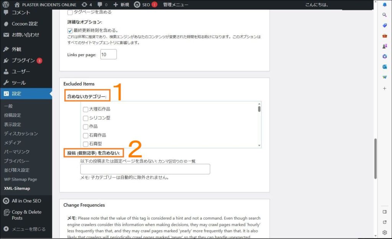Open メディア submenu item

pos(13,142)
